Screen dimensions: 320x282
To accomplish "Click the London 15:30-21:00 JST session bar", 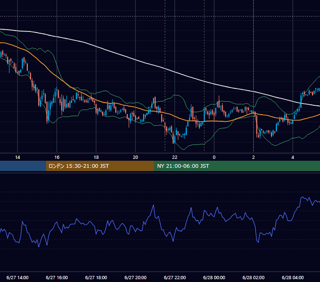I will [100, 166].
